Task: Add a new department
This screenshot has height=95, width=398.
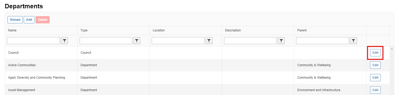Action: click(x=29, y=20)
